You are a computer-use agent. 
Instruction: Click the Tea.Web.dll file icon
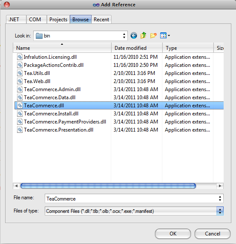coord(20,81)
